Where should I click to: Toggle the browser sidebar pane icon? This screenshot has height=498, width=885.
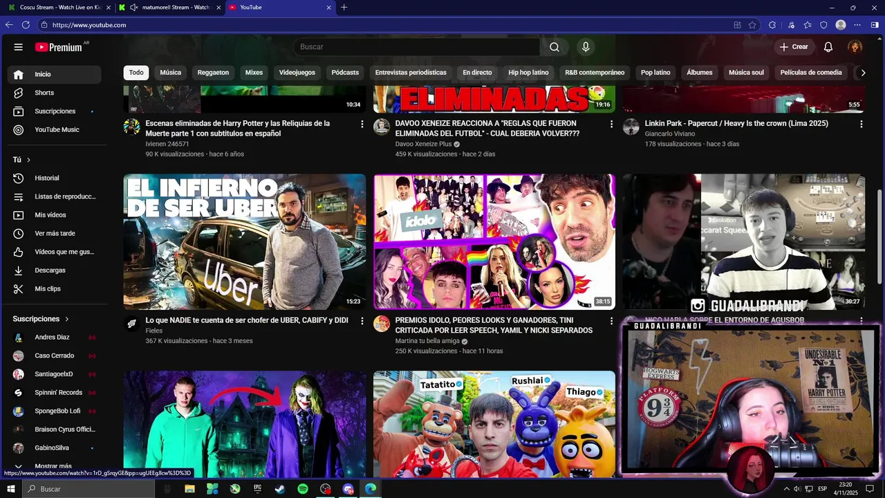(x=875, y=25)
